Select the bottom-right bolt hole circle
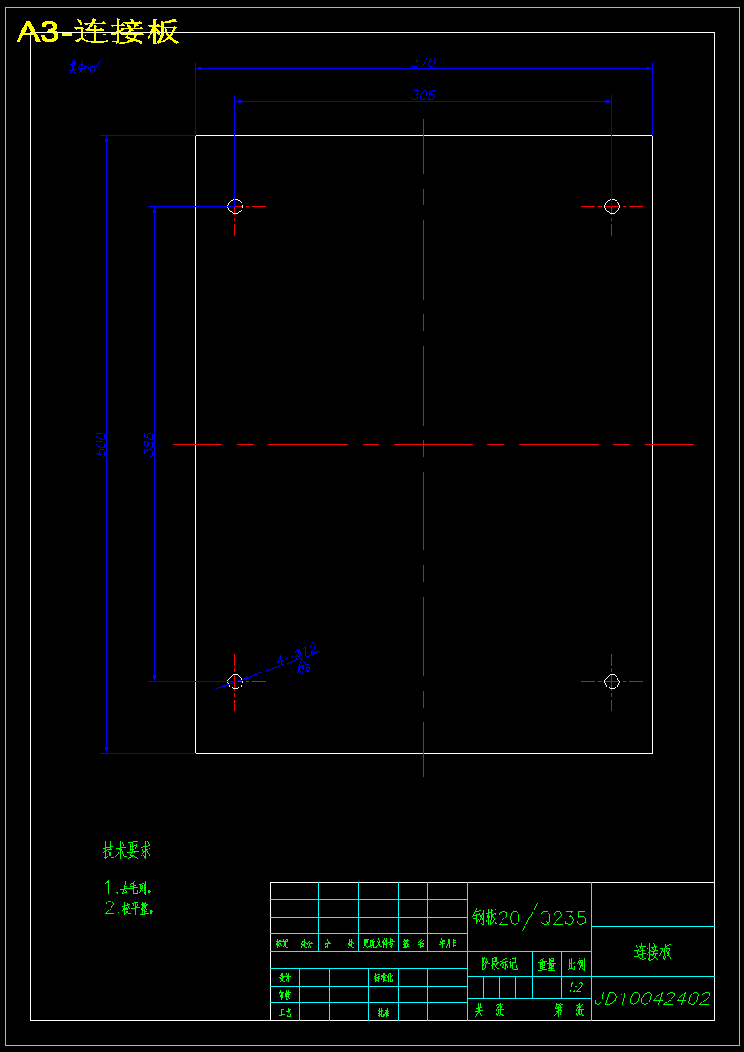Viewport: 744px width, 1052px height. point(612,681)
